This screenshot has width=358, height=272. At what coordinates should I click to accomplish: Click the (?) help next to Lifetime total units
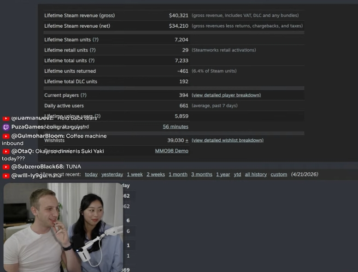(x=92, y=60)
